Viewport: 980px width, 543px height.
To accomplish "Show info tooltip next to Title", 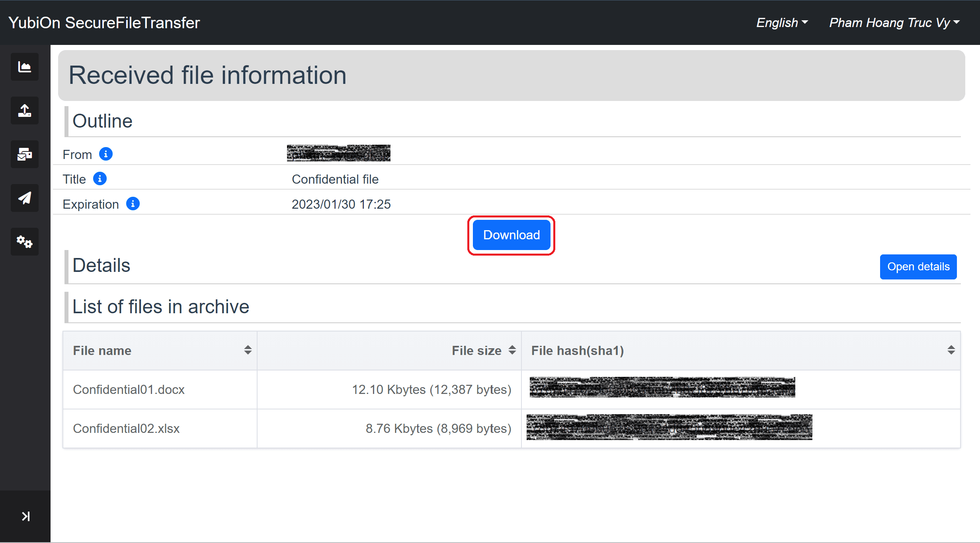I will [100, 179].
